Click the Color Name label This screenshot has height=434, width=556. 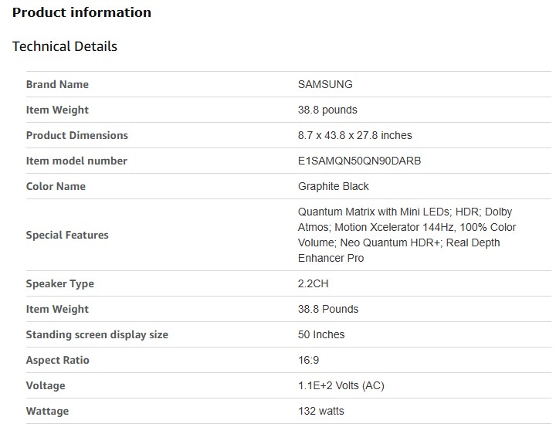(56, 186)
